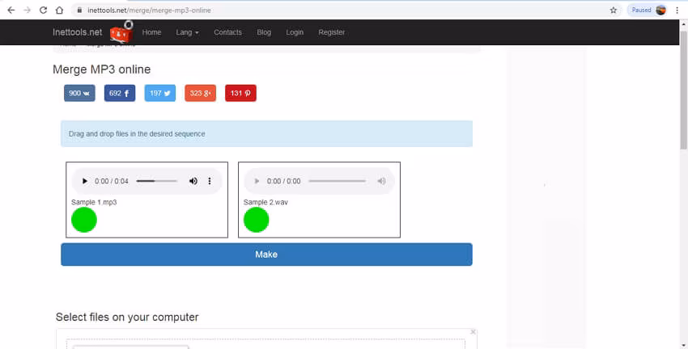Click the Inettools.net brand link
Screen dimensions: 688x349
[77, 32]
